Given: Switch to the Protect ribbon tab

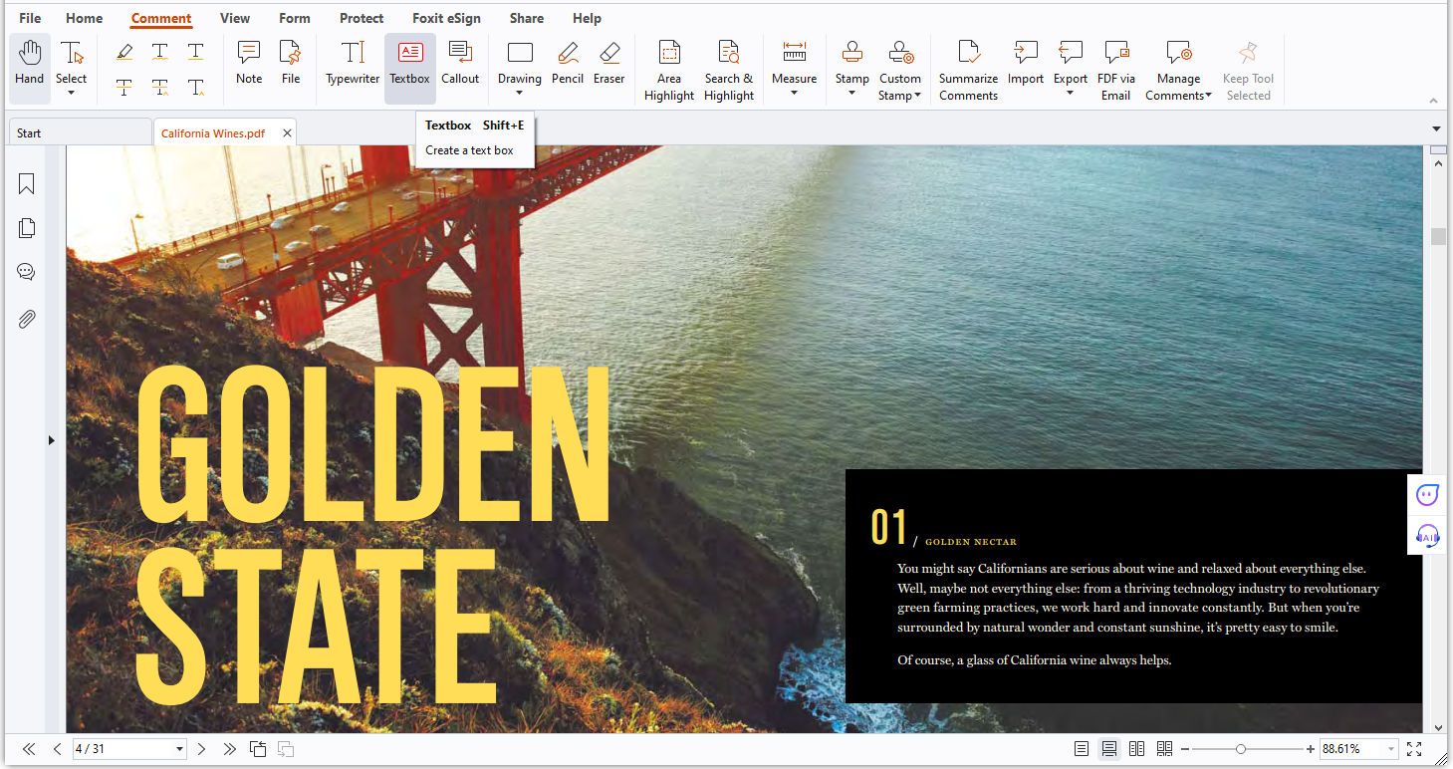Looking at the screenshot, I should pyautogui.click(x=361, y=18).
